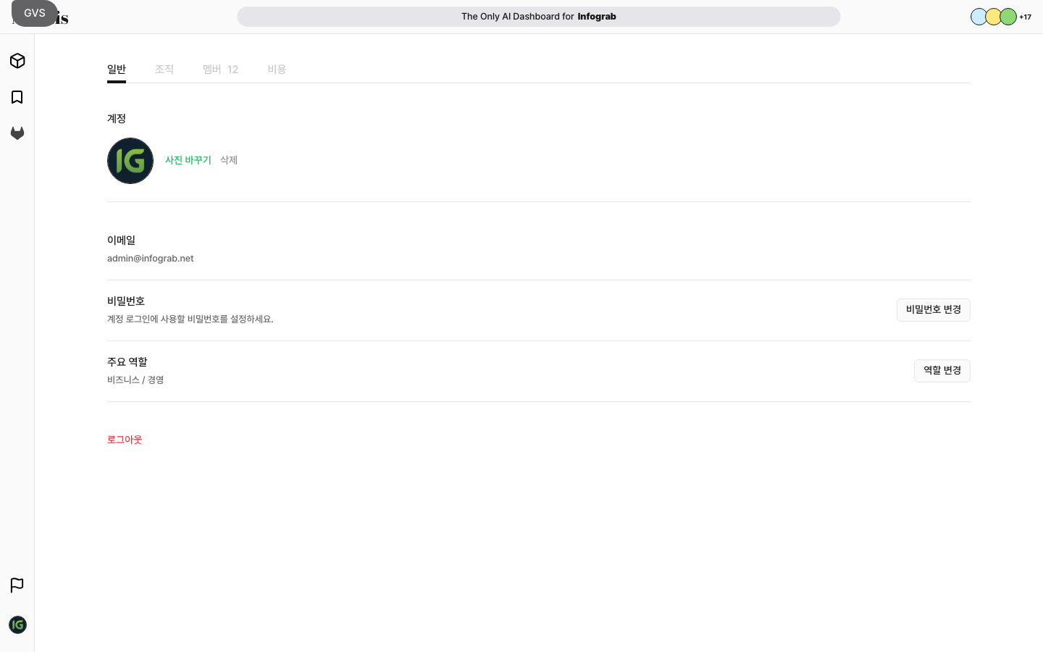The width and height of the screenshot is (1043, 652).
Task: Select the yellow member avatar in the header
Action: pos(993,17)
